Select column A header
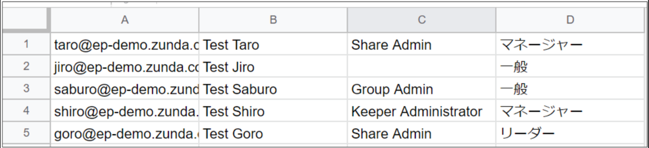The image size is (649, 148). 125,20
